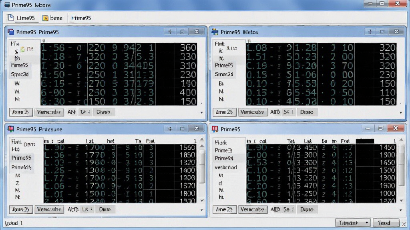Select Smee2d in Prime95 Wetos sidebar
Image resolution: width=410 pixels, height=230 pixels.
[224, 74]
